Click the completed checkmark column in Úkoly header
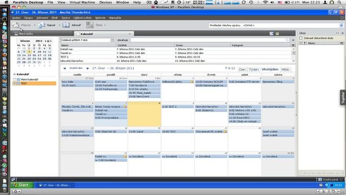Image resolution: width=346 pixels, height=195 pixels. (301, 43)
